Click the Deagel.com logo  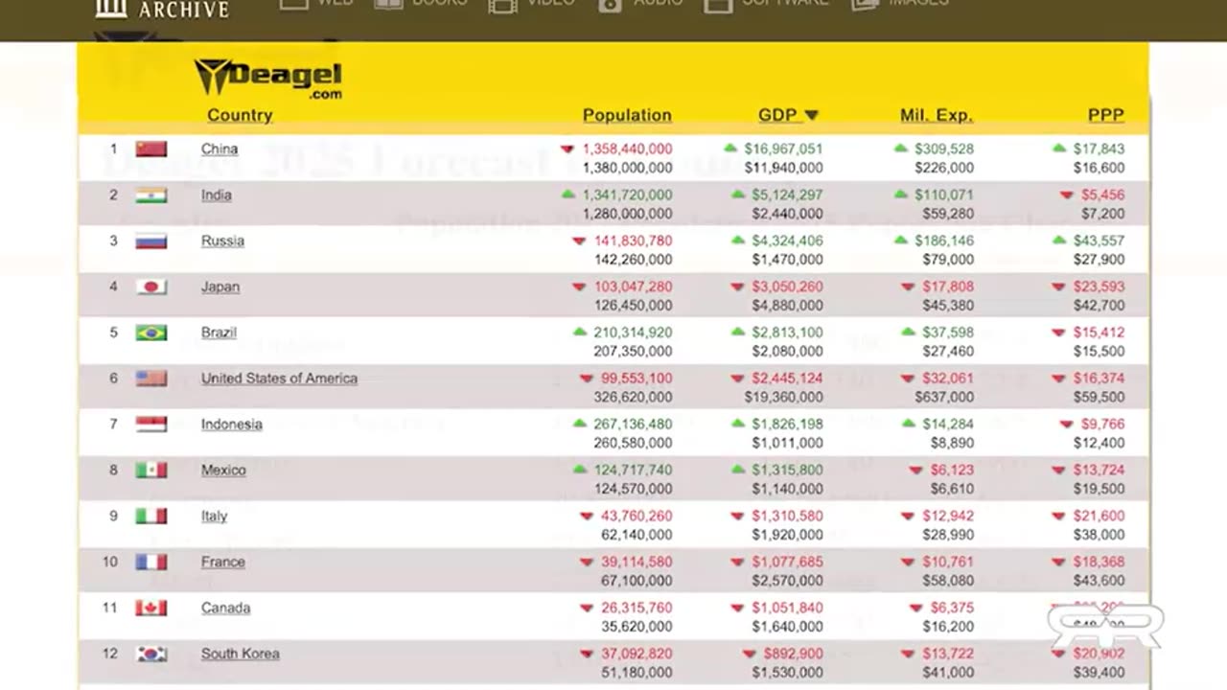[268, 78]
